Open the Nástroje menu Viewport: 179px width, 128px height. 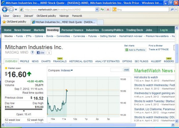click(64, 16)
